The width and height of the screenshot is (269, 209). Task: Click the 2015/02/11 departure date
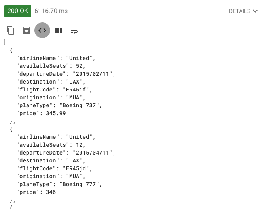[93, 74]
